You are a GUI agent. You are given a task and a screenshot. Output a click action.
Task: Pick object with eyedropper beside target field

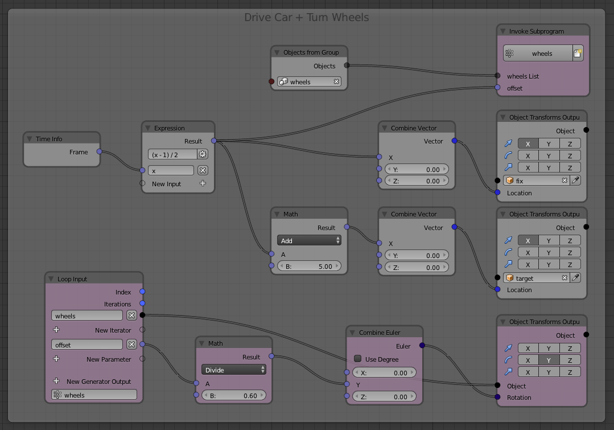(576, 278)
